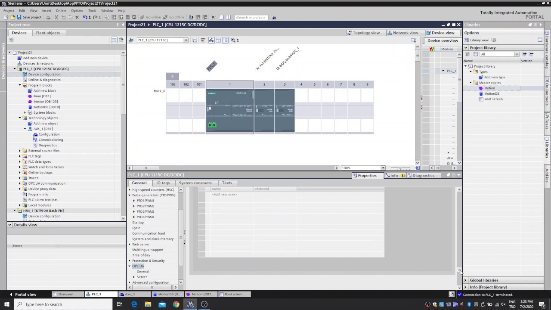
Task: Switch to Root screen editor in the bottom bar
Action: [233, 294]
